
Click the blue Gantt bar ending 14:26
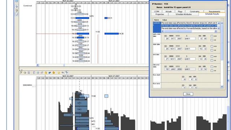[112, 34]
